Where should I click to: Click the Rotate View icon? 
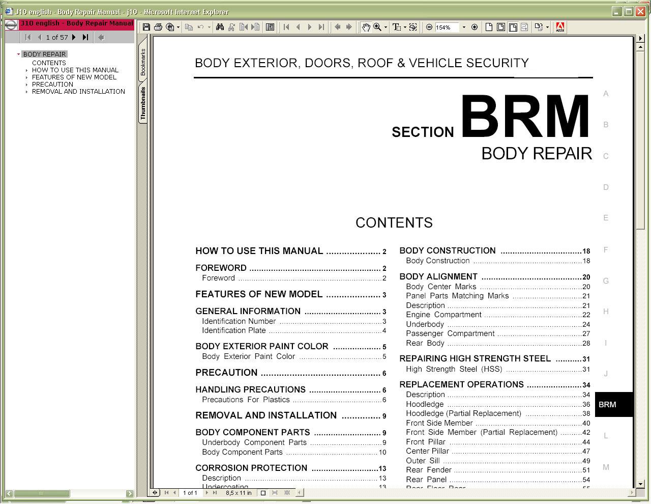(x=539, y=27)
